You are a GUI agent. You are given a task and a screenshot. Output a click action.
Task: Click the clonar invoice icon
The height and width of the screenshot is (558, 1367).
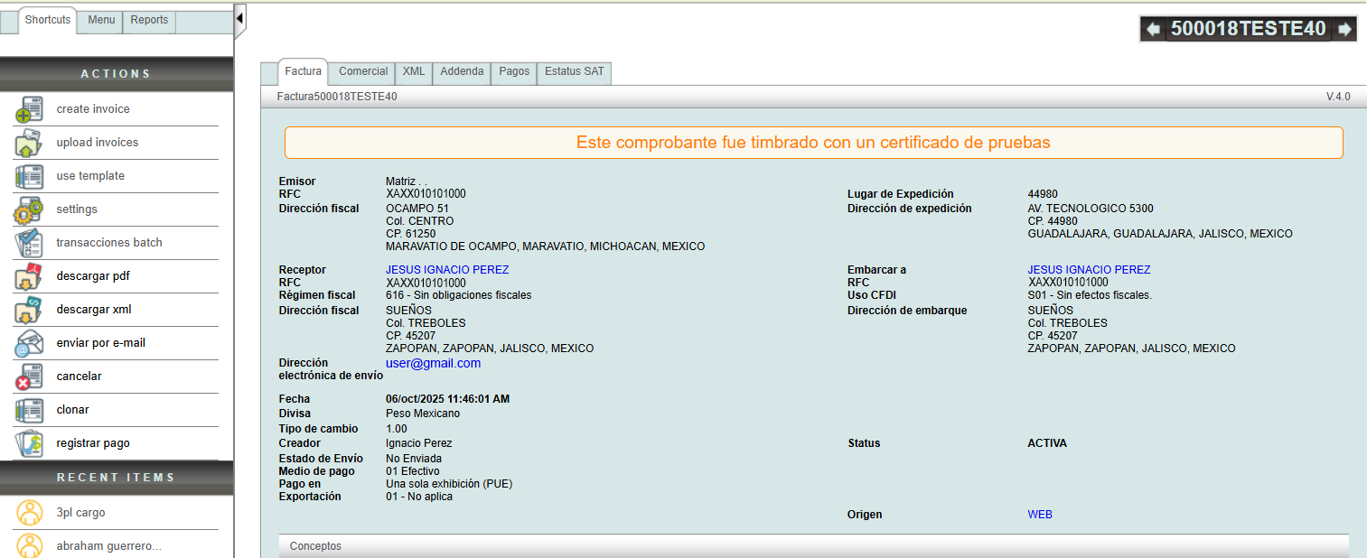[x=29, y=410]
